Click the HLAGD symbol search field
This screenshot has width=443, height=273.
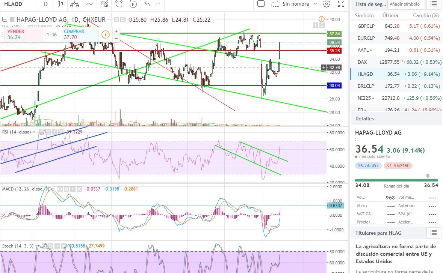[x=18, y=4]
